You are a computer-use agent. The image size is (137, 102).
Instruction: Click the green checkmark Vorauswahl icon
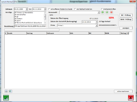point(103,12)
